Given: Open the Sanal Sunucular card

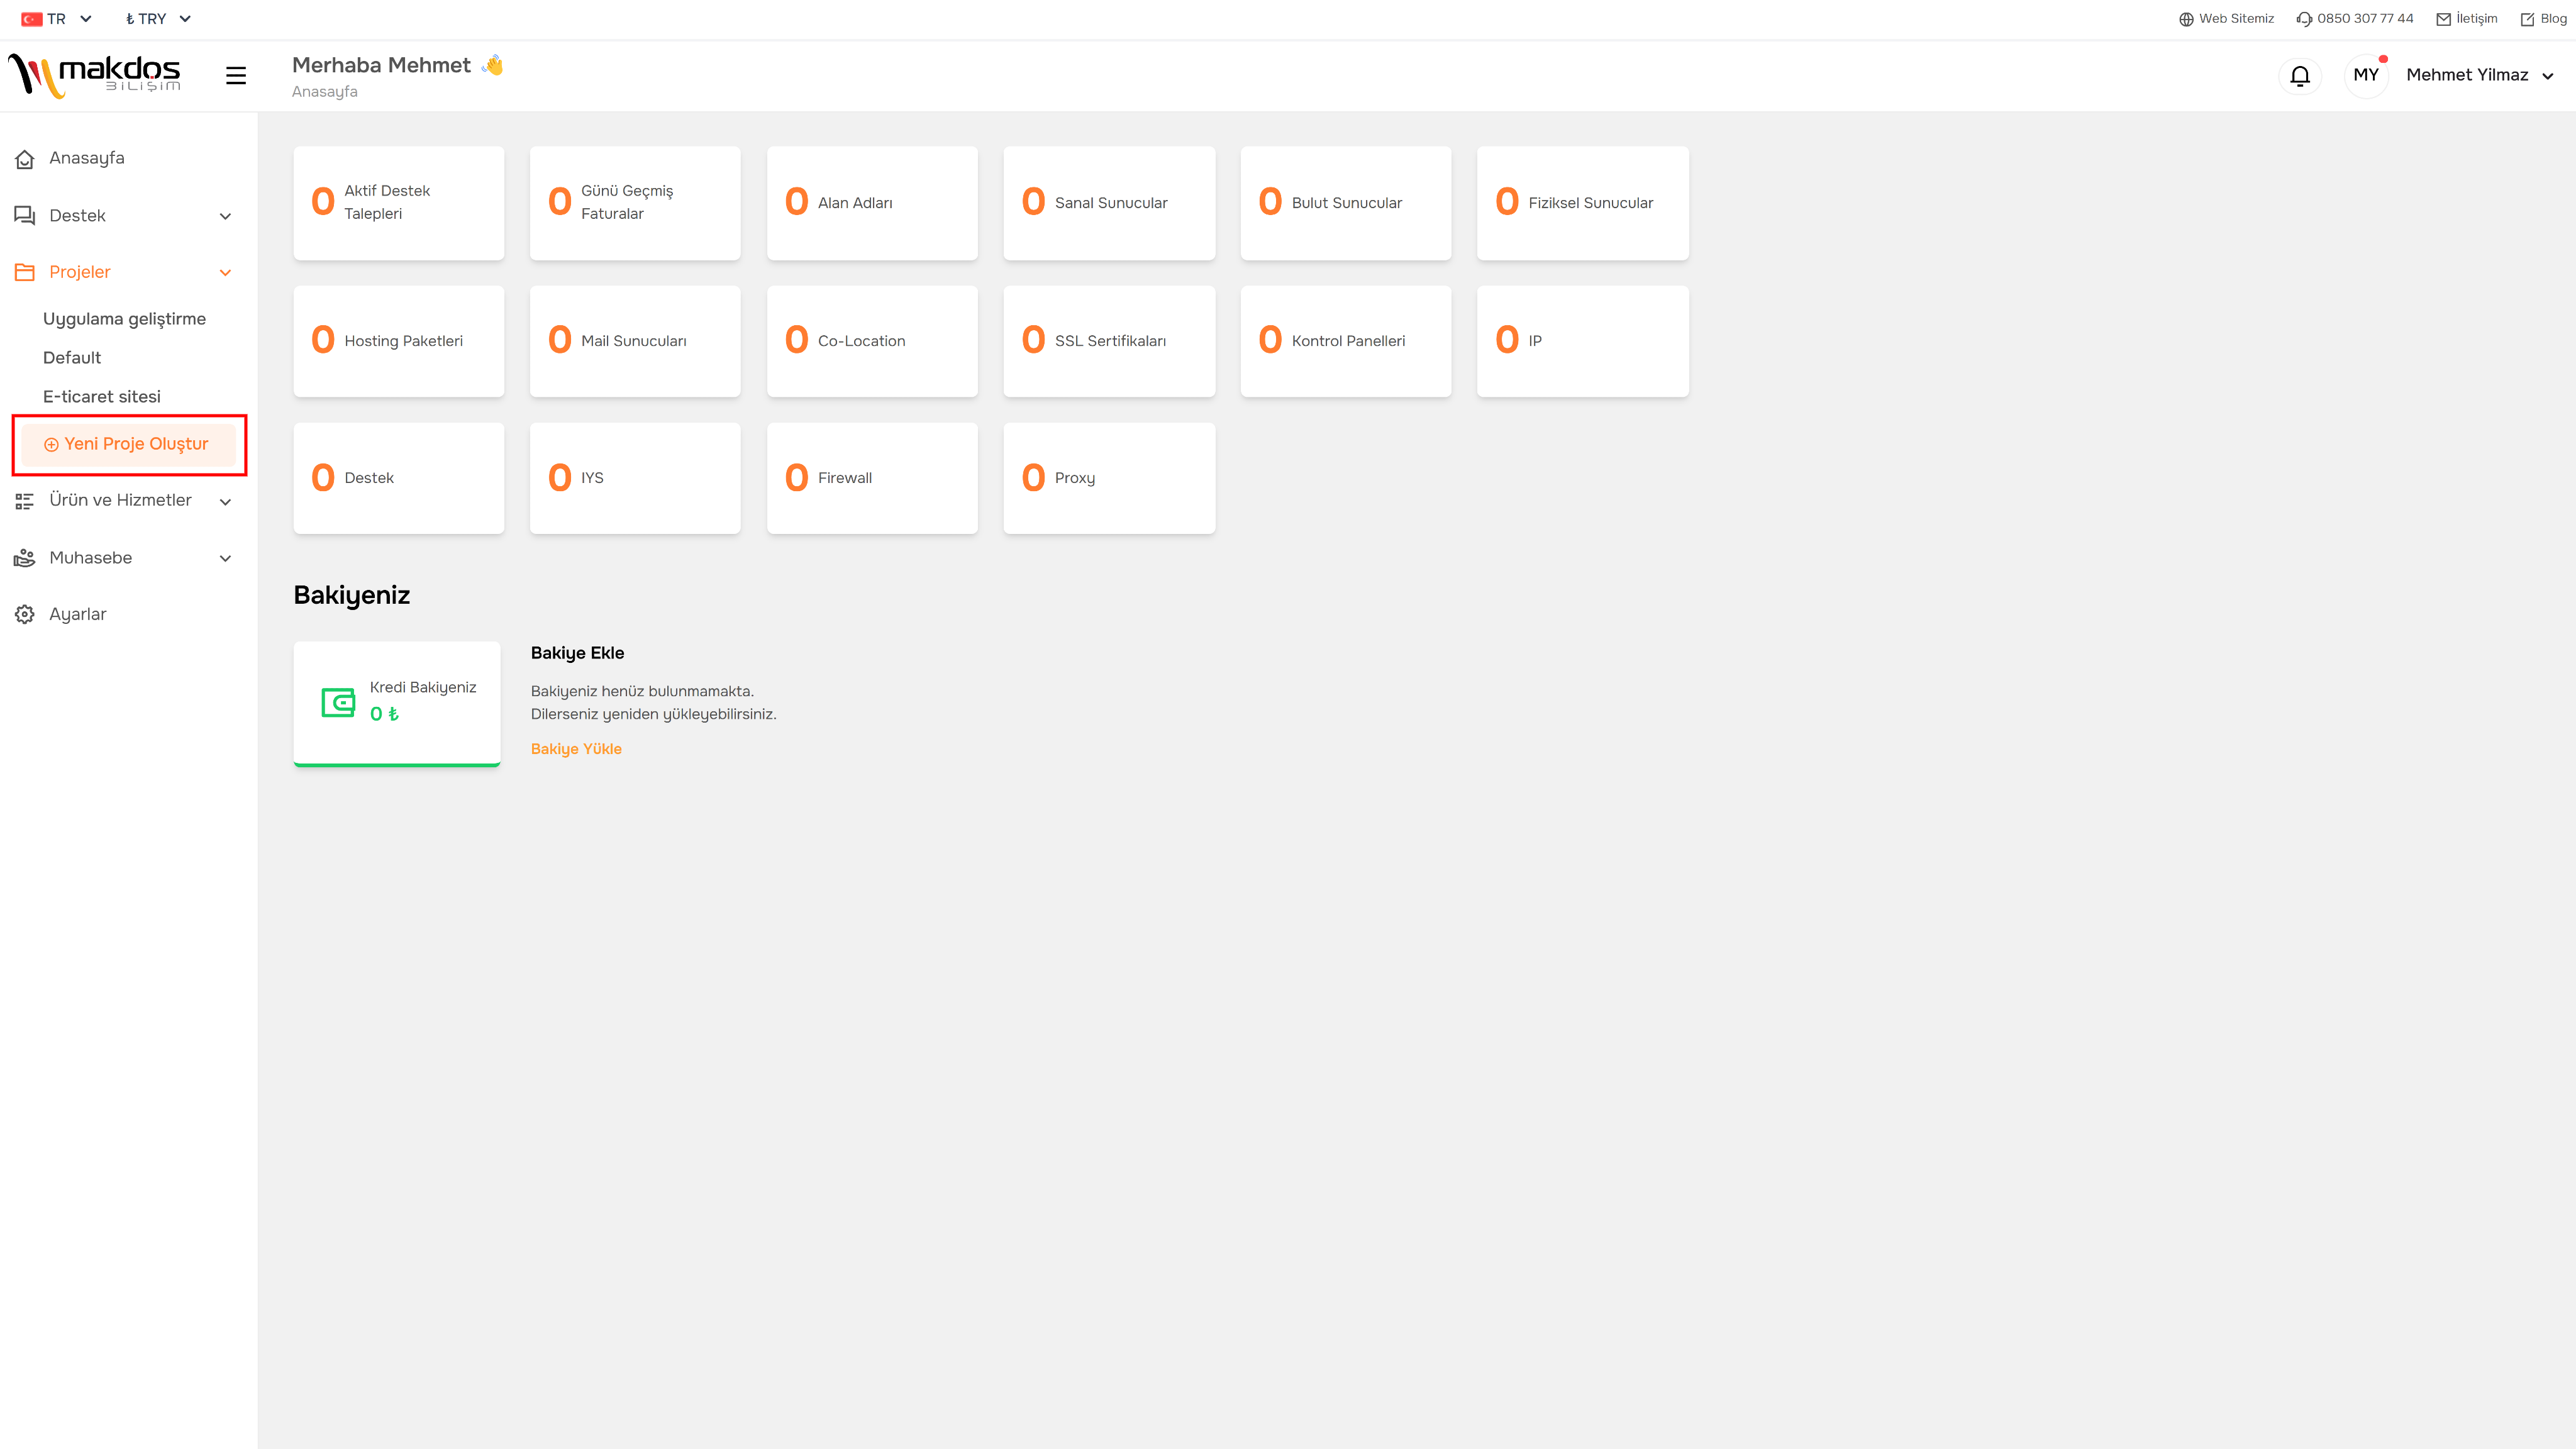Looking at the screenshot, I should [1109, 203].
